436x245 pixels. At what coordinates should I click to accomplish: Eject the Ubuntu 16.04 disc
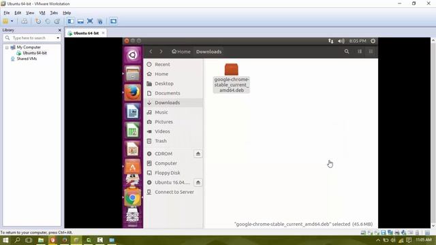(198, 182)
